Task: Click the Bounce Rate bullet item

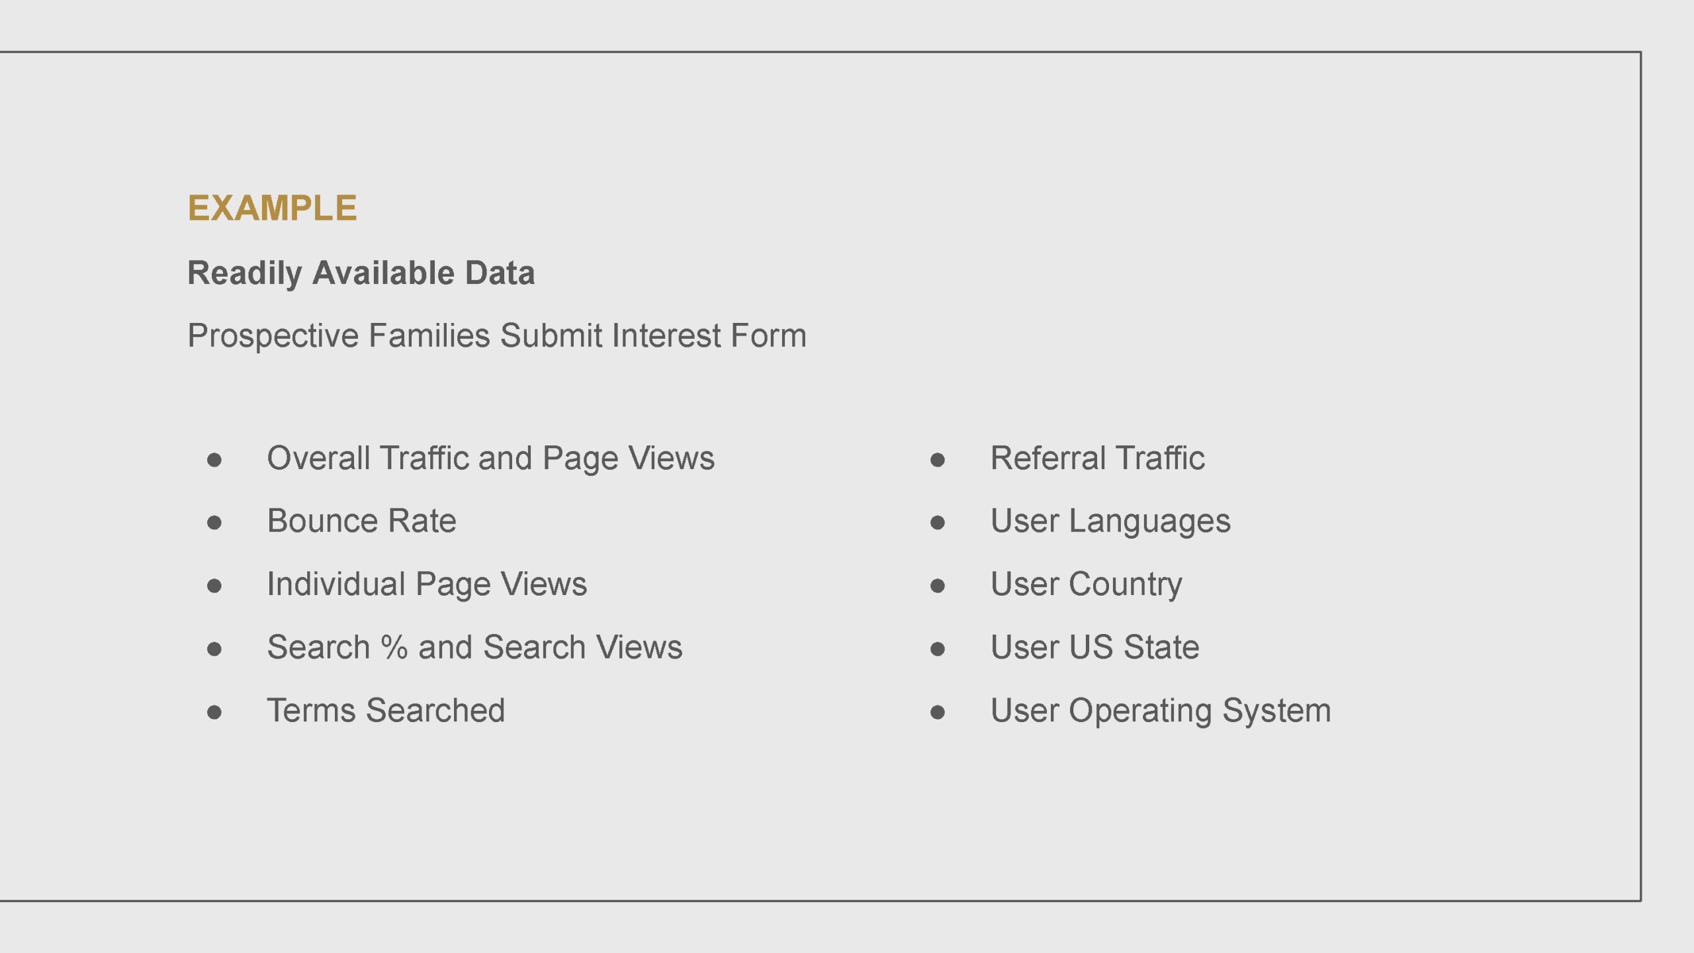Action: coord(361,521)
